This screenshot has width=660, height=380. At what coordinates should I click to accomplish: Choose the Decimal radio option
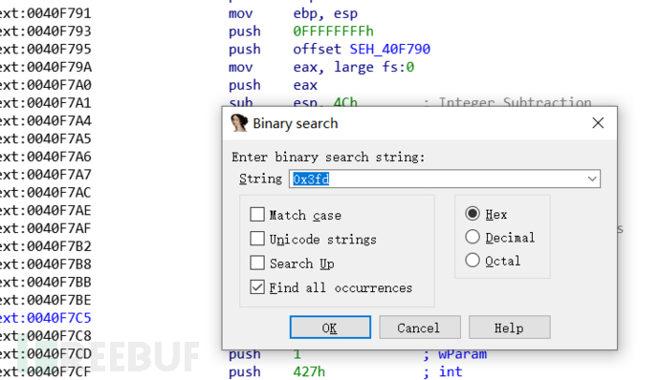point(473,237)
